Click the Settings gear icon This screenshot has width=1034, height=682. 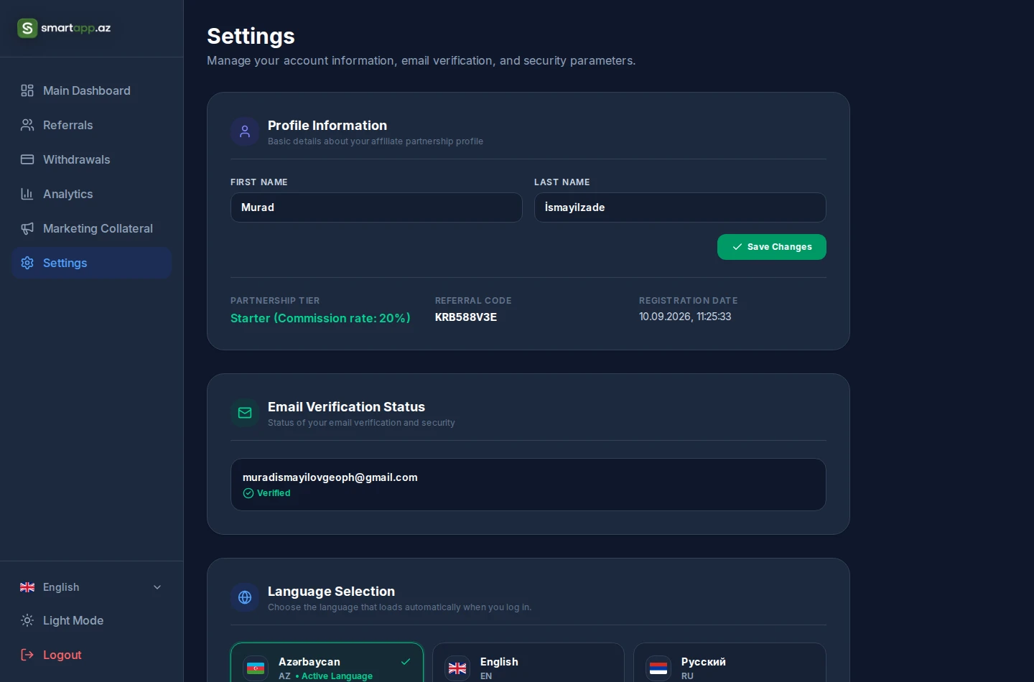pyautogui.click(x=27, y=263)
